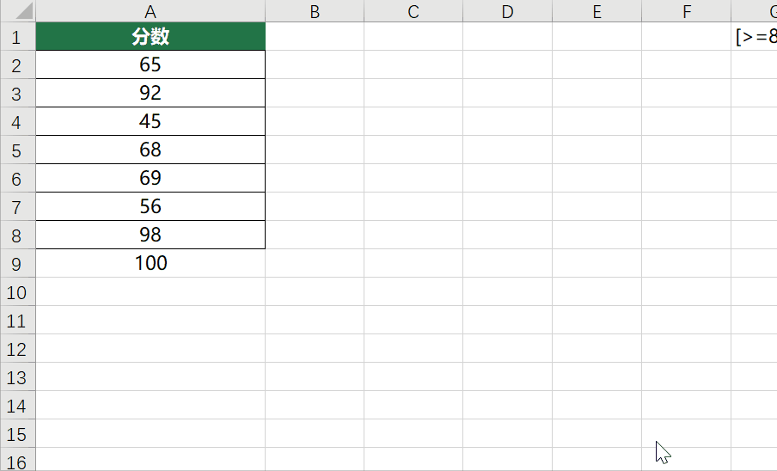This screenshot has width=777, height=471.
Task: Select the column B header
Action: pos(315,11)
